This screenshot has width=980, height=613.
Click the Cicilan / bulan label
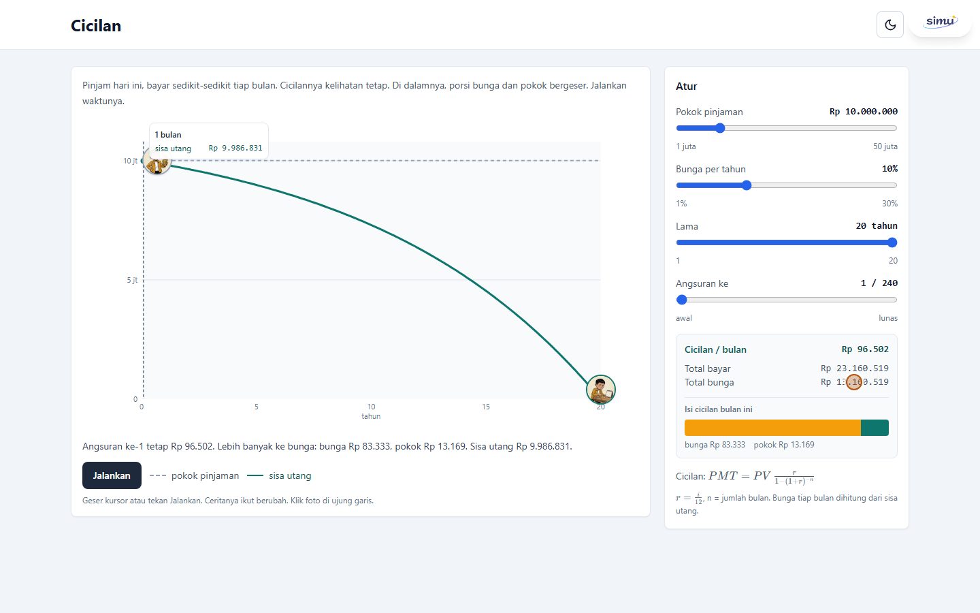click(715, 349)
